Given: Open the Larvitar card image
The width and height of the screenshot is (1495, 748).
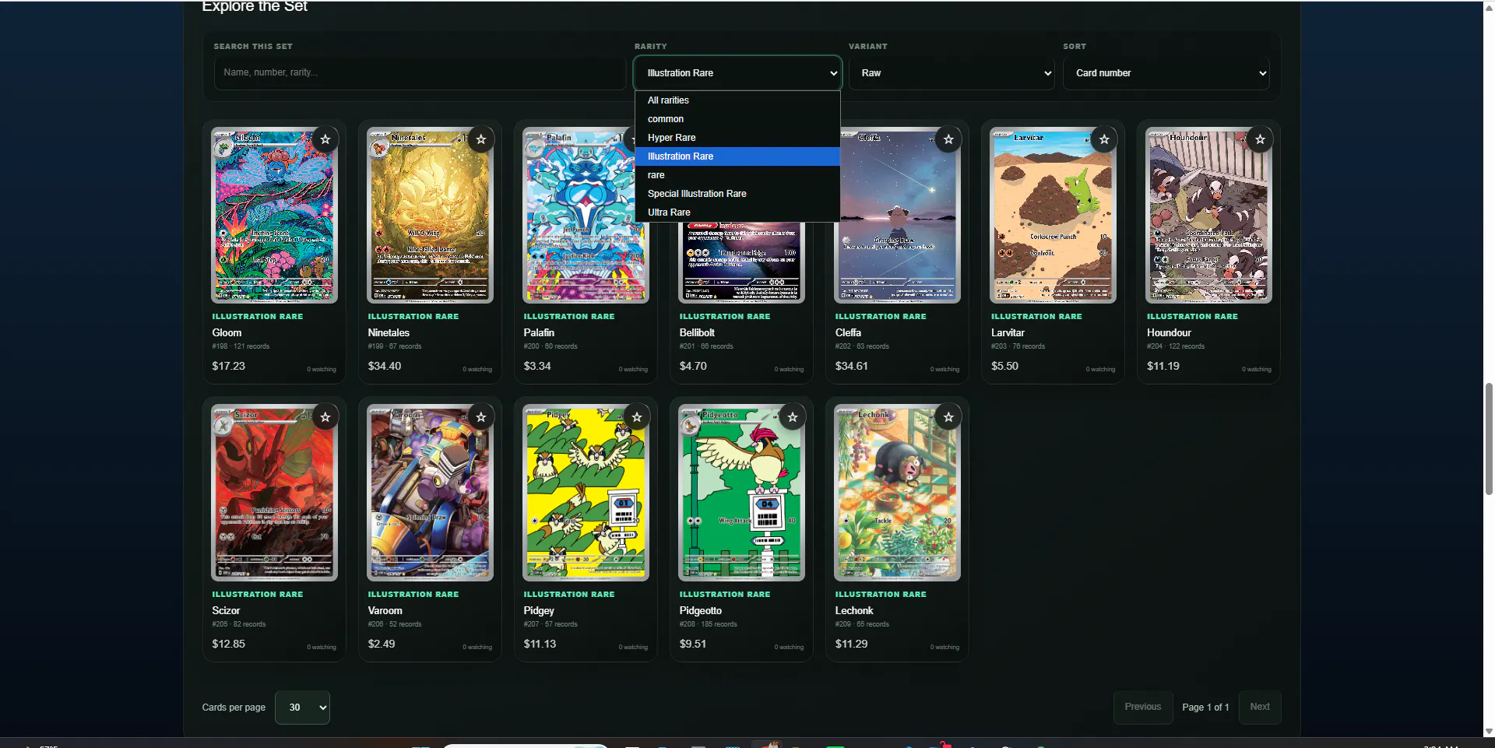Looking at the screenshot, I should [1053, 216].
